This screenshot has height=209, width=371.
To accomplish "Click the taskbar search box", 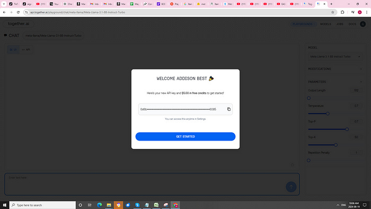I will tap(42, 205).
